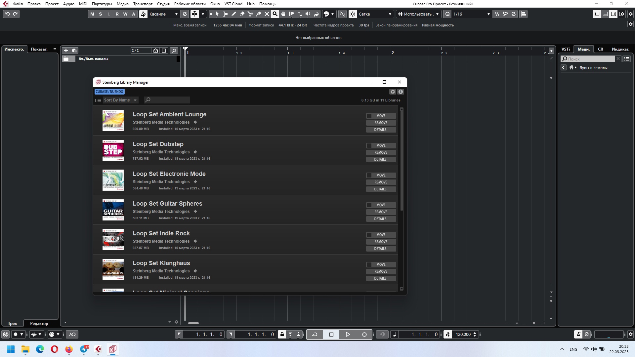Show details for Loop Set Indie Rock
This screenshot has width=635, height=357.
tap(381, 249)
